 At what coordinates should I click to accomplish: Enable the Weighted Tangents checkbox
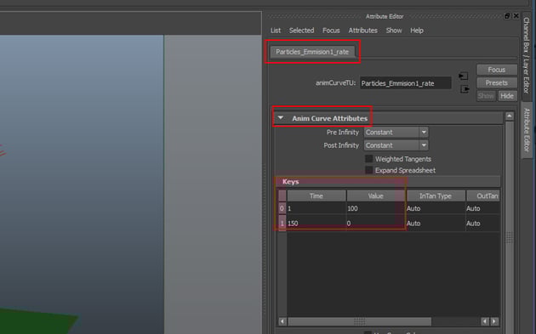click(x=369, y=159)
